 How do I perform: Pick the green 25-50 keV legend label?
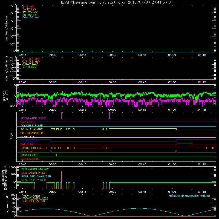[x=30, y=15]
